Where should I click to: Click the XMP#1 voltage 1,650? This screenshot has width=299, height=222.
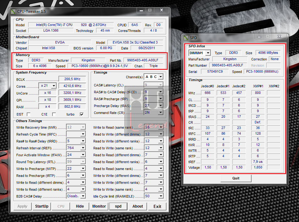258,167
